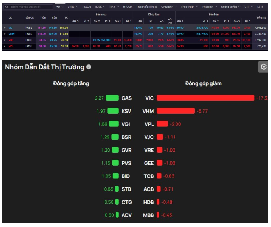This screenshot has width=271, height=227.
Task: Click the pin icon beside VPL row
Action: coord(4,46)
